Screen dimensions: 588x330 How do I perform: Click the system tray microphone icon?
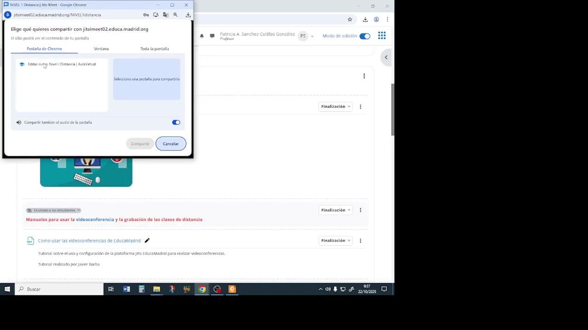pyautogui.click(x=335, y=289)
